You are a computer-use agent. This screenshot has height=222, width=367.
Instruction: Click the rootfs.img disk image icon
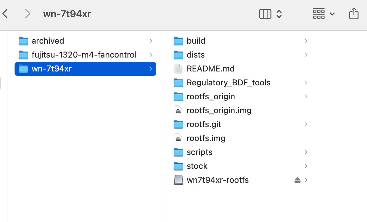point(178,138)
